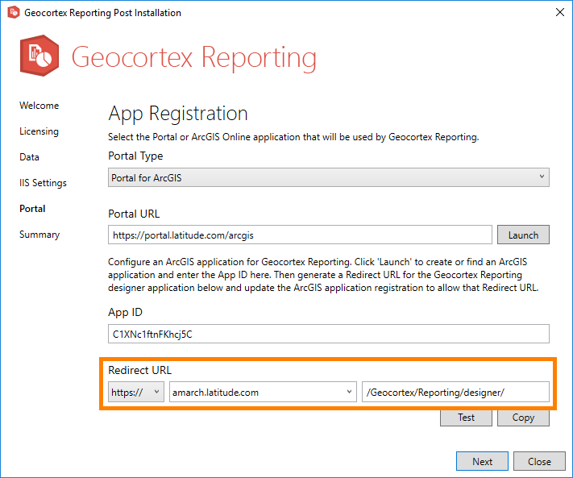The width and height of the screenshot is (573, 478).
Task: Copy the Redirect URL
Action: click(x=523, y=418)
